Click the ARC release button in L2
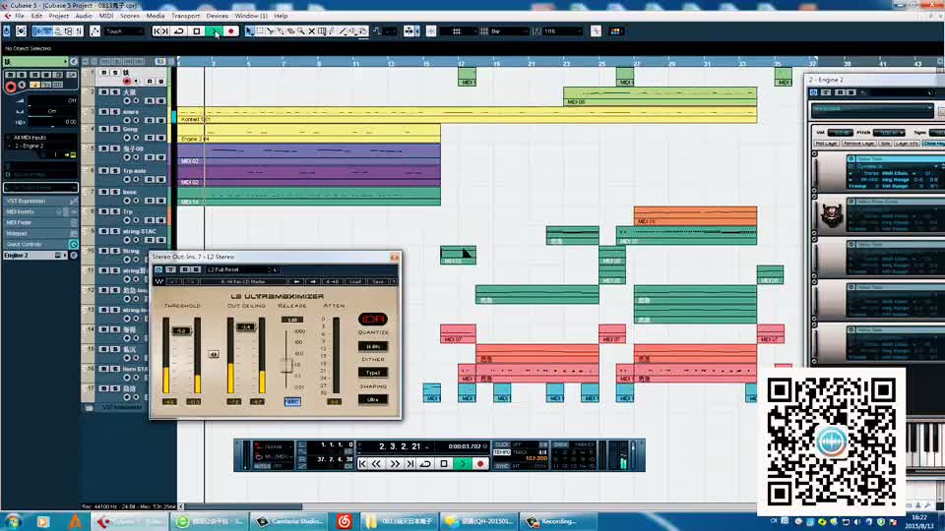The height and width of the screenshot is (531, 945). pyautogui.click(x=292, y=401)
